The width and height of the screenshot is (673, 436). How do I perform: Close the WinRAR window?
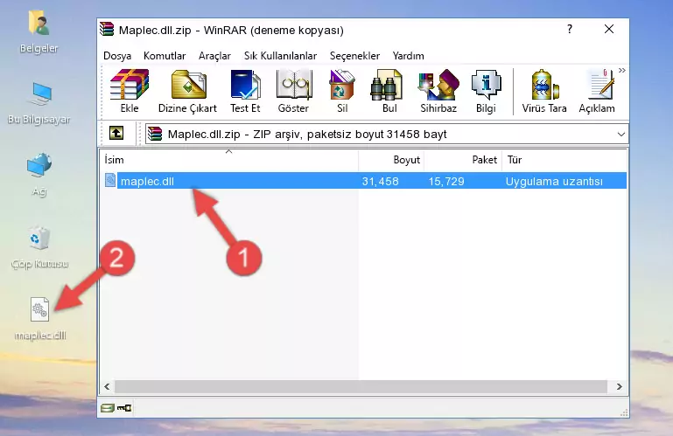(x=608, y=29)
